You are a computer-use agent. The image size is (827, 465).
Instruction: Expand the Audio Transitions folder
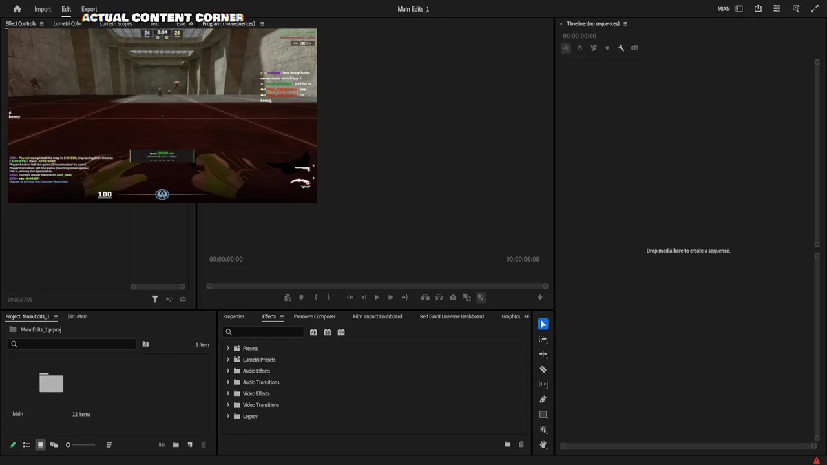point(227,382)
